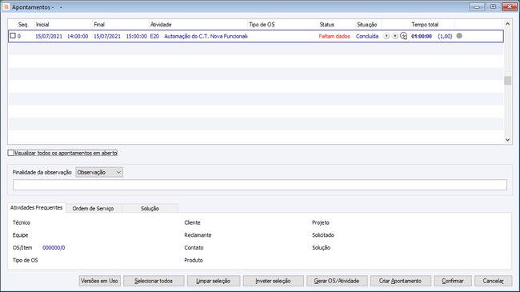Click the Apontamentos window app icon
520x292 pixels.
click(6, 6)
